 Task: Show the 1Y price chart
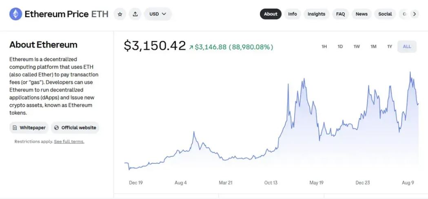click(390, 47)
